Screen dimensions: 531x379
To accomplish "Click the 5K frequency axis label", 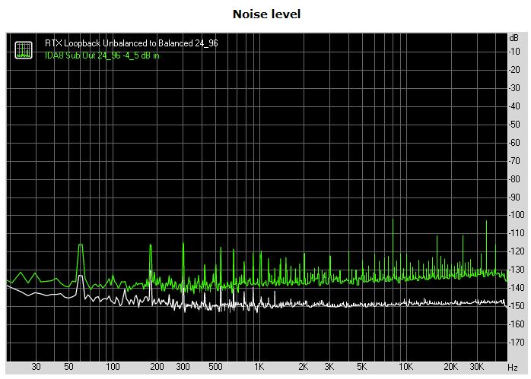I will [x=361, y=367].
